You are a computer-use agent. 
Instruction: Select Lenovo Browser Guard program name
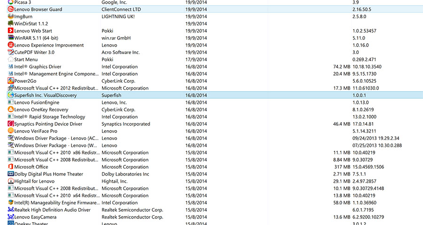click(38, 9)
